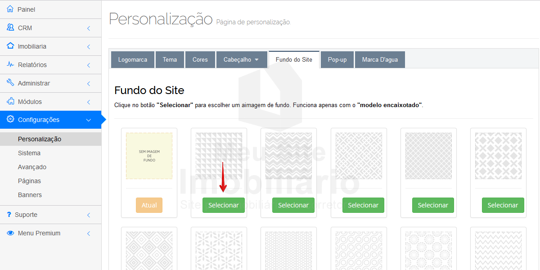
Task: Click the zigzag chevron pattern thumbnail
Action: [x=288, y=156]
